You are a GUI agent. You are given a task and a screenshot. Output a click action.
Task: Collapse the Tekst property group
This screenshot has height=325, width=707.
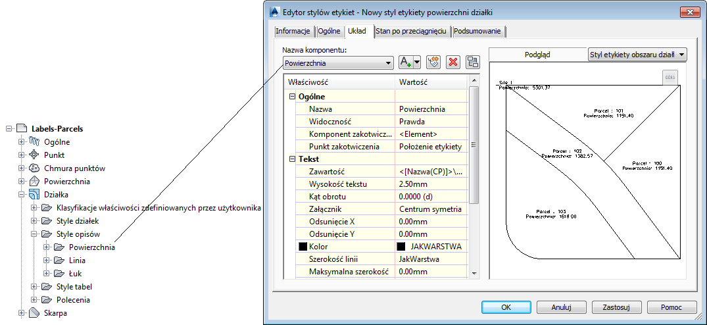(292, 159)
